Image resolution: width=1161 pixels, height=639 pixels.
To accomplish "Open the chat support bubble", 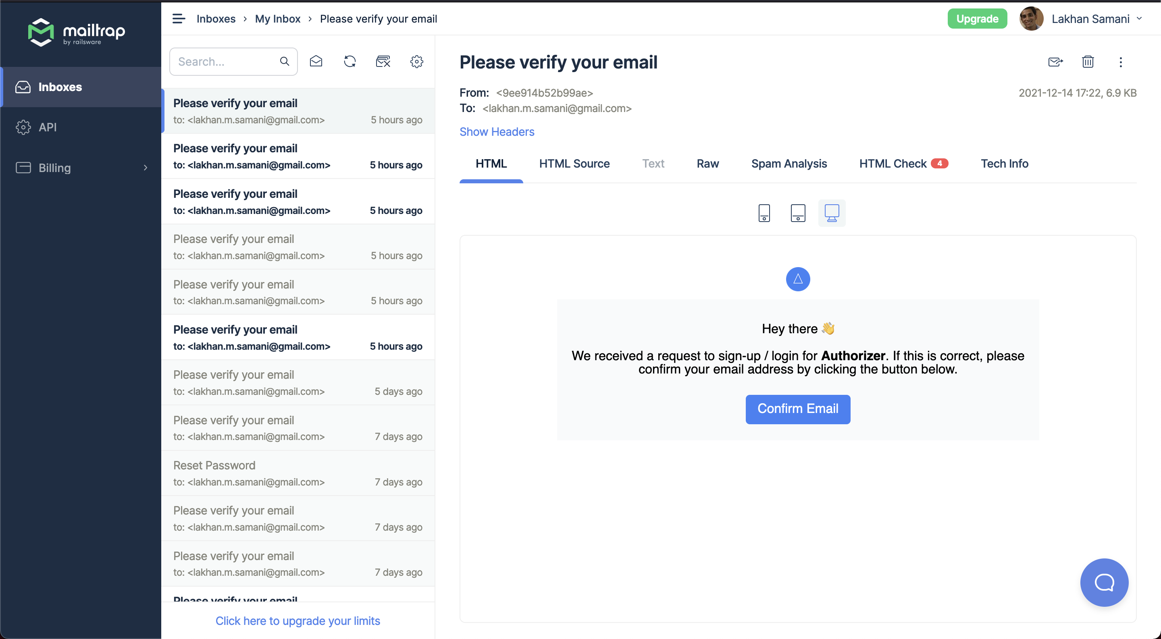I will pos(1104,582).
